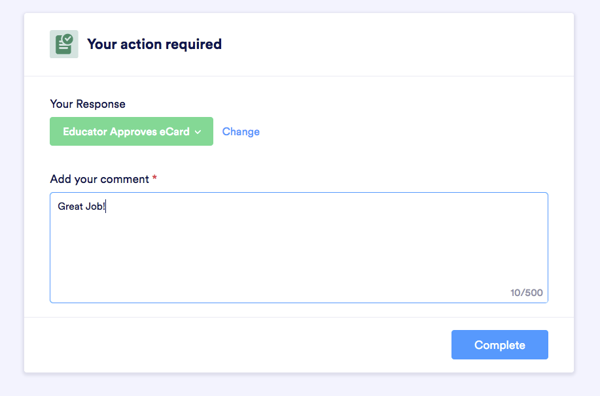
Task: Click the 'Your Response' label
Action: (x=88, y=104)
